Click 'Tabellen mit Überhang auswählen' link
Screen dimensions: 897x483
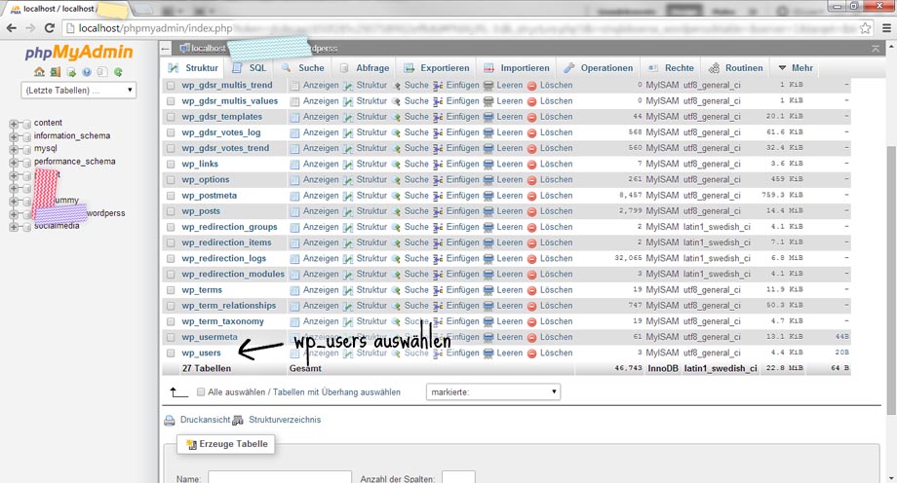click(x=336, y=392)
